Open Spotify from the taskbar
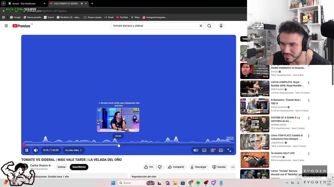Image resolution: width=334 pixels, height=187 pixels. (198, 183)
